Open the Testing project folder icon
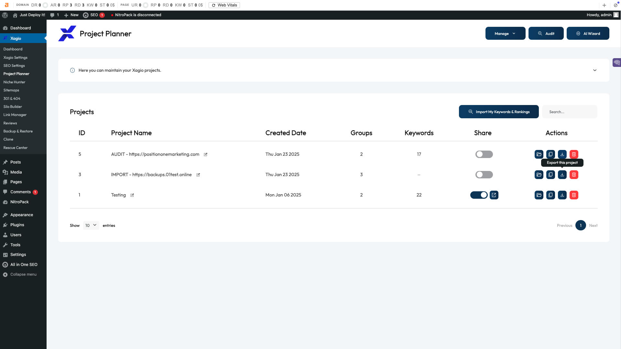The width and height of the screenshot is (621, 349). [x=539, y=195]
